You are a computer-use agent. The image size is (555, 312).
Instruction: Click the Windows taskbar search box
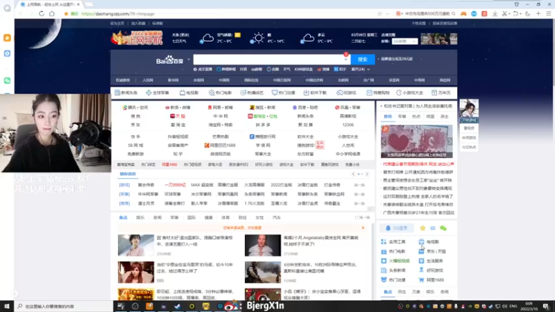pyautogui.click(x=64, y=306)
